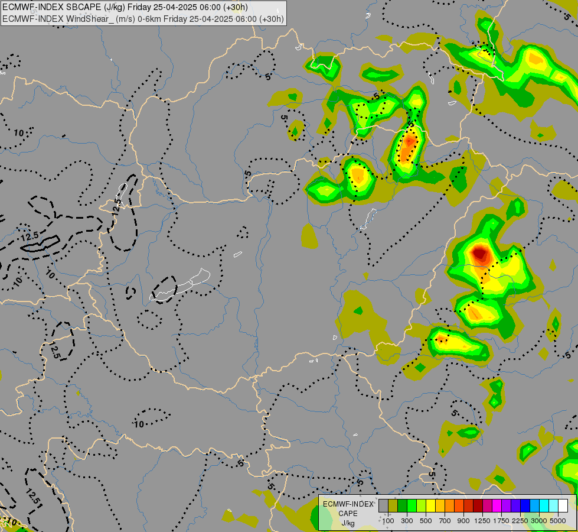The height and width of the screenshot is (532, 578).
Task: Click the '1750' legend scale value
Action: [x=501, y=521]
